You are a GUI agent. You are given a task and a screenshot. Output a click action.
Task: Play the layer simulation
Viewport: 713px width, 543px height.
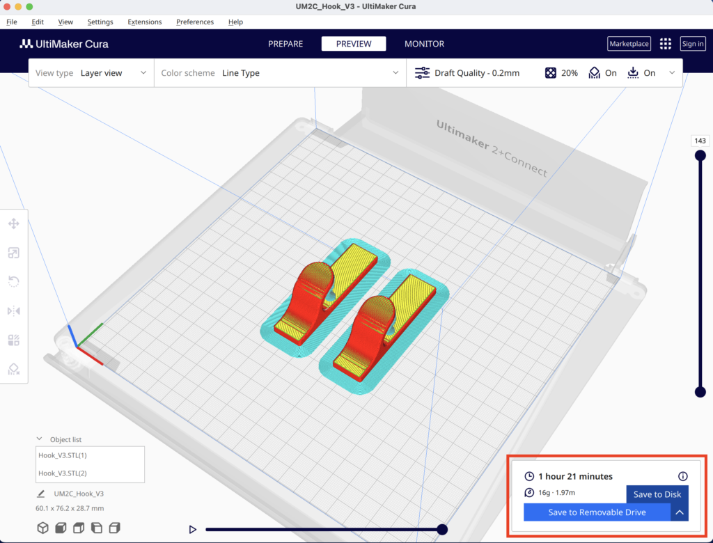193,529
